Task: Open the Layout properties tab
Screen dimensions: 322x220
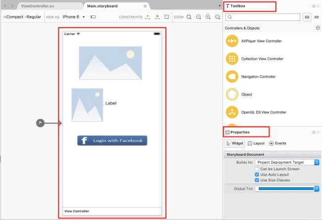Action: (x=256, y=143)
